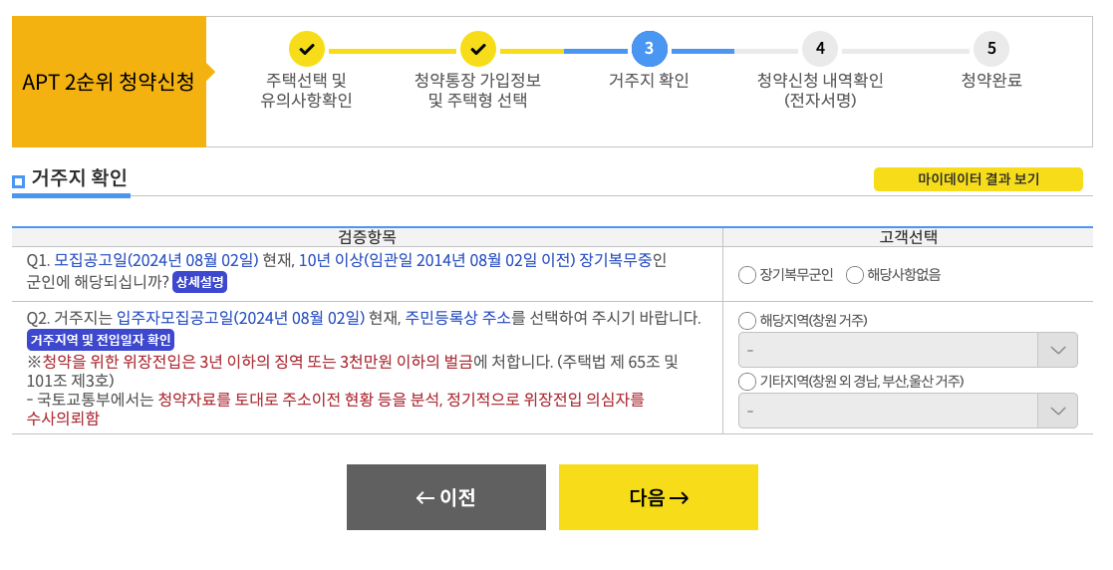Screen dimensions: 1113x570
Task: Click the 고객선택 column header
Action: tap(908, 237)
